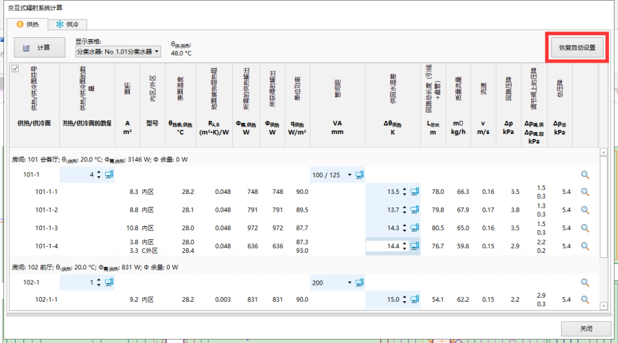Select the row label 101-1-3
Viewport: 618px width, 343px height.
47,228
